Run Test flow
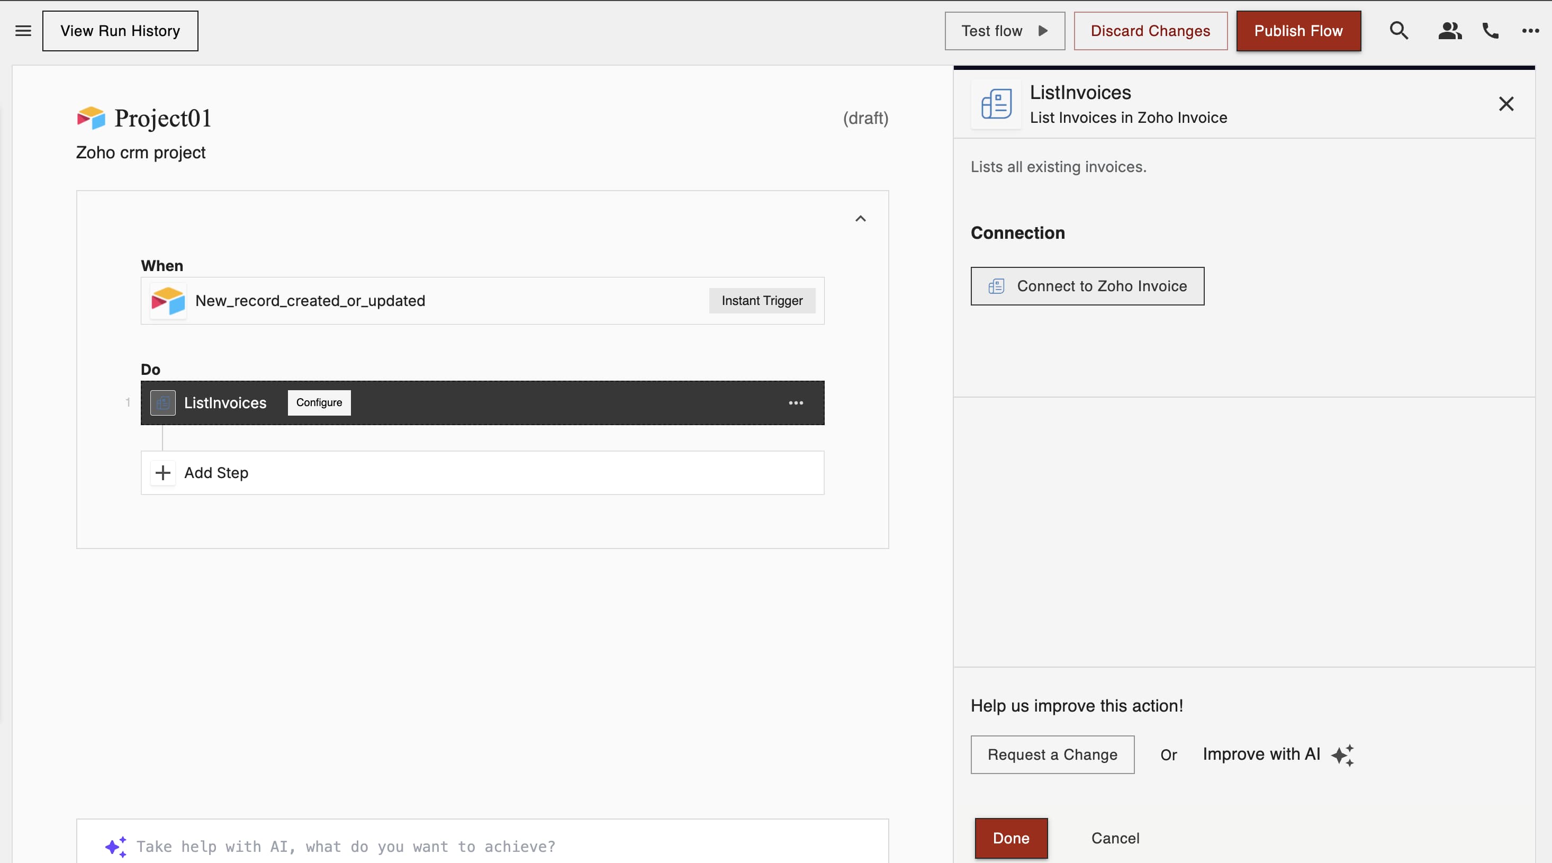 click(1004, 31)
